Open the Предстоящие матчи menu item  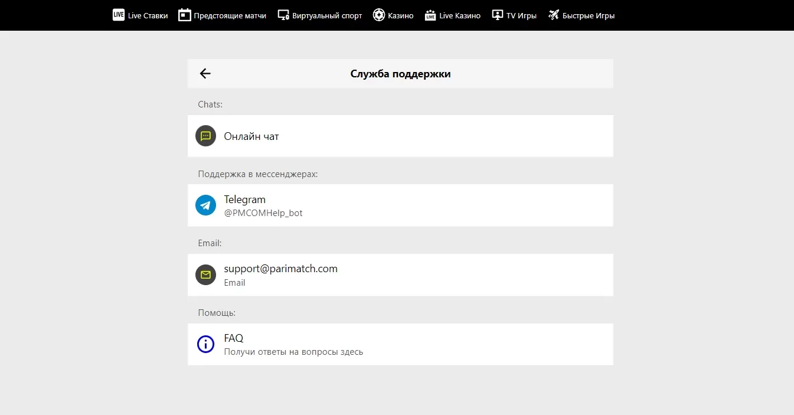pos(230,16)
